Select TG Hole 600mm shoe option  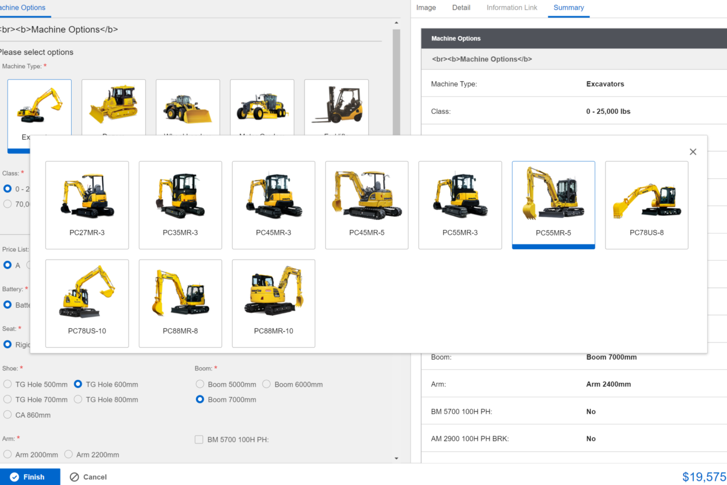tap(78, 384)
